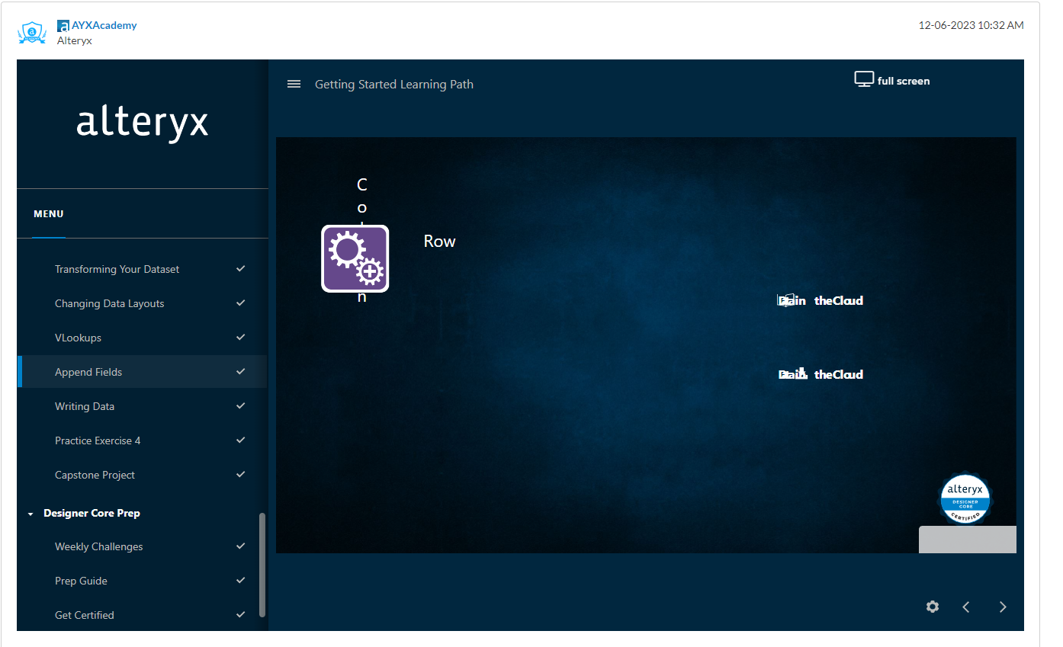Collapse the Designer Core Prep section

tap(31, 514)
